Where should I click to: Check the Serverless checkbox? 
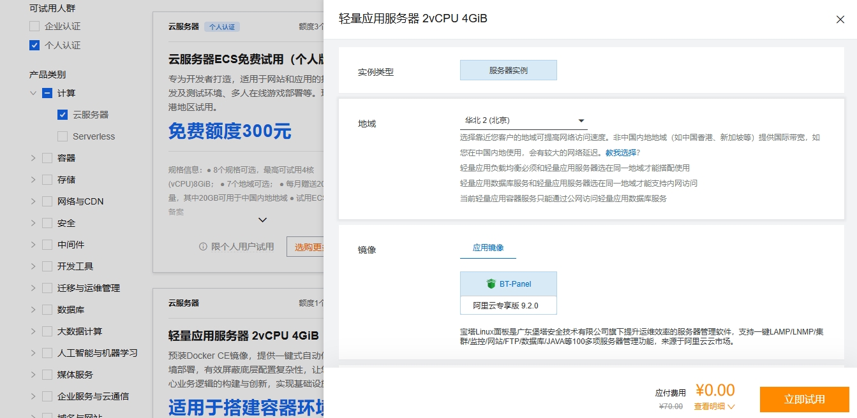tap(63, 136)
